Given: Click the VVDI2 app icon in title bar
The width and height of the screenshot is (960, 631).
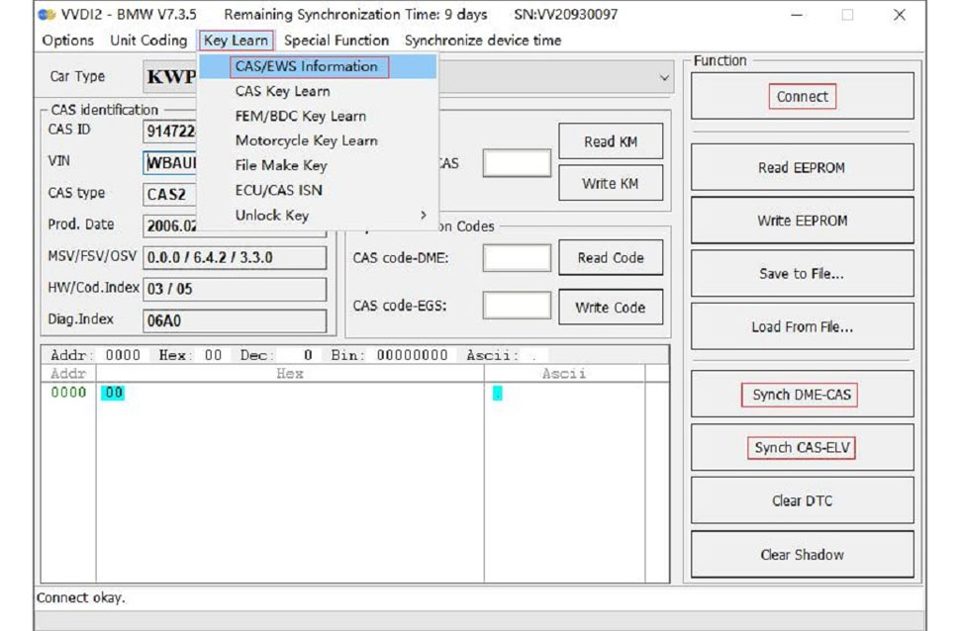Looking at the screenshot, I should coord(45,15).
